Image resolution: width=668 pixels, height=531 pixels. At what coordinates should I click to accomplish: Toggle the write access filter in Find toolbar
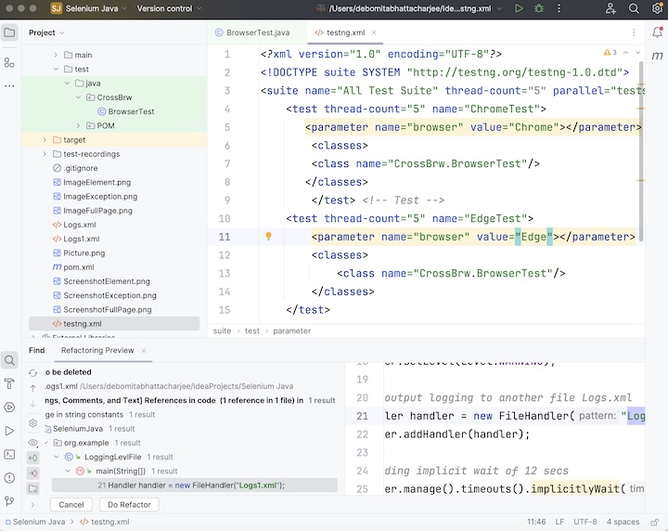pos(33,473)
